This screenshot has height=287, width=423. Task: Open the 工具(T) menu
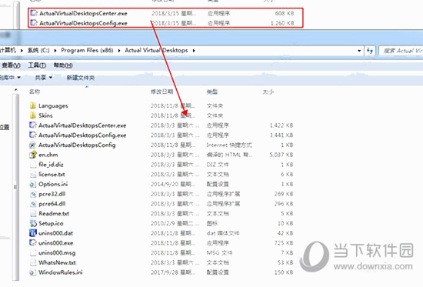tap(37, 65)
